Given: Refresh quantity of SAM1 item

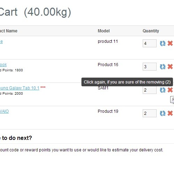Looking at the screenshot, I should (x=163, y=90).
